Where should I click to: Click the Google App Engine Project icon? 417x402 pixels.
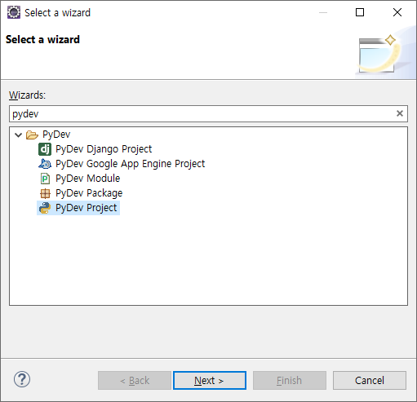point(45,164)
